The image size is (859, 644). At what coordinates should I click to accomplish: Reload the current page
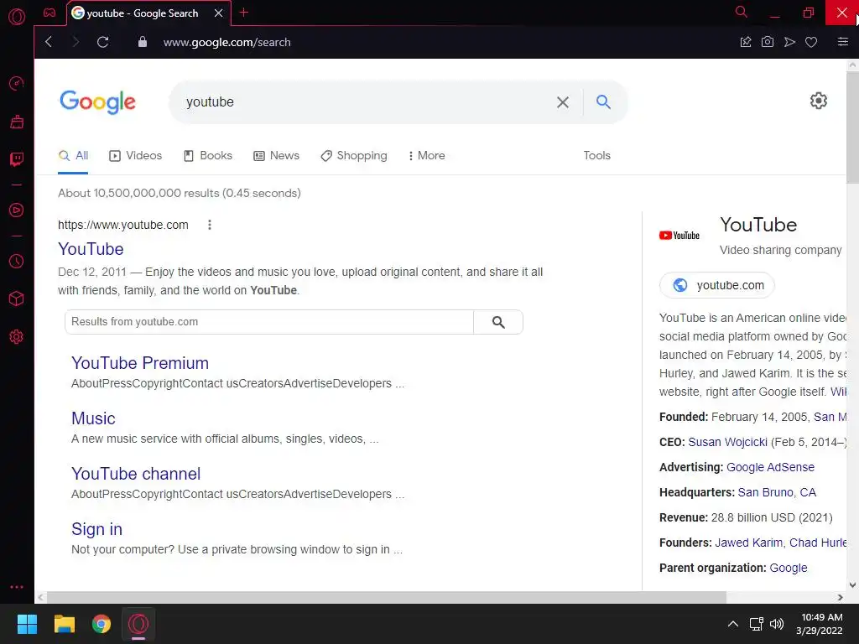coord(103,42)
